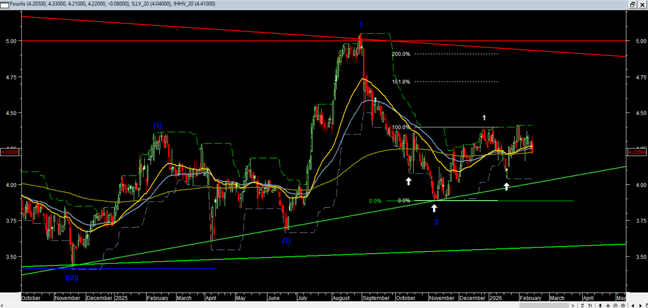
Task: Open the chart window system menu icon
Action: [5, 5]
